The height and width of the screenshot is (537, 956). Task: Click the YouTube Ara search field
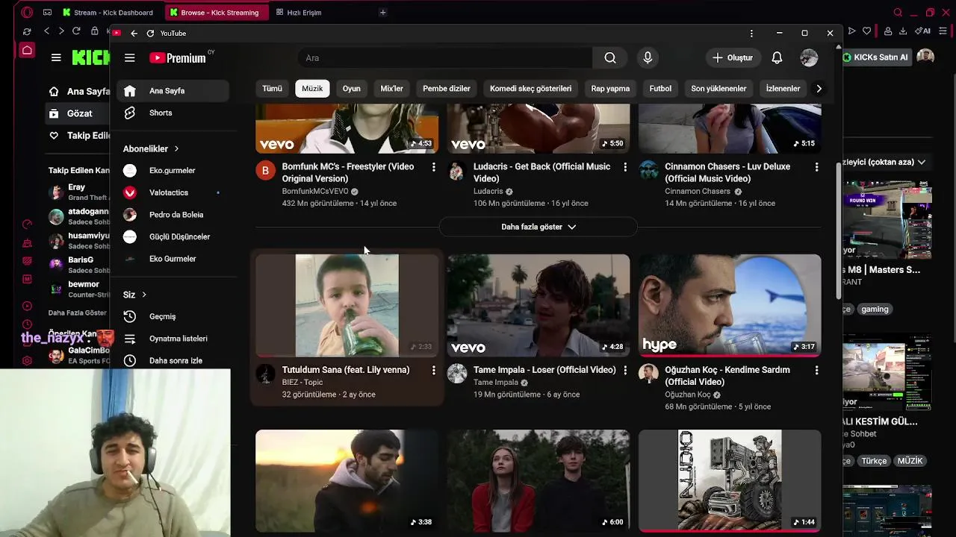(445, 57)
